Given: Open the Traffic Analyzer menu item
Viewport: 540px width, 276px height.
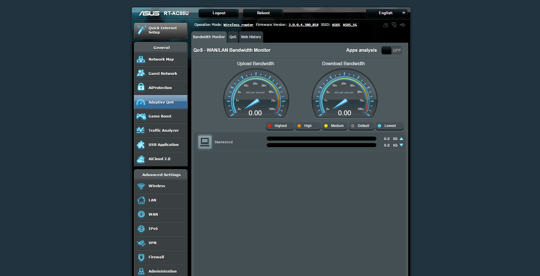Looking at the screenshot, I should pos(161,130).
